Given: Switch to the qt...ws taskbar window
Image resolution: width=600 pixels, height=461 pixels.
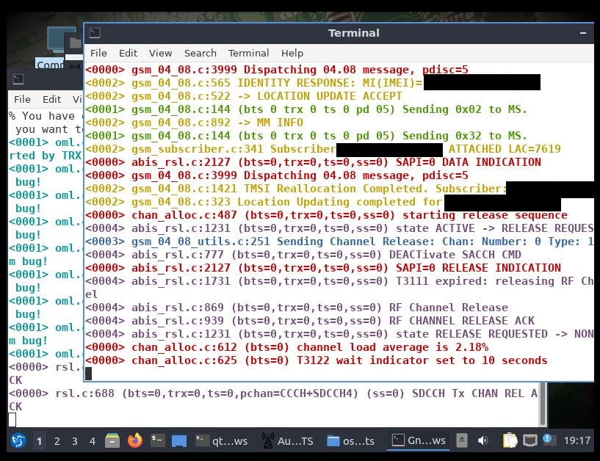Looking at the screenshot, I should pyautogui.click(x=221, y=441).
